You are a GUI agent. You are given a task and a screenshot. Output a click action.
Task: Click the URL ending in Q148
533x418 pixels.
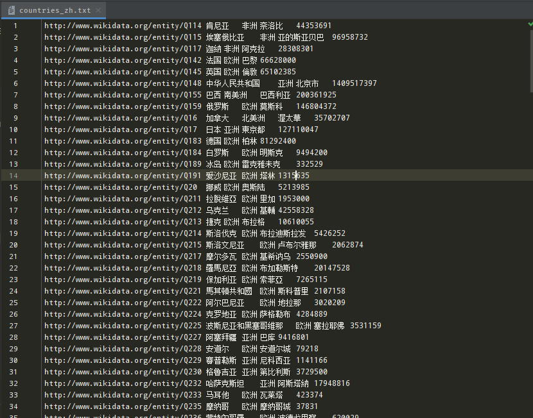[123, 83]
